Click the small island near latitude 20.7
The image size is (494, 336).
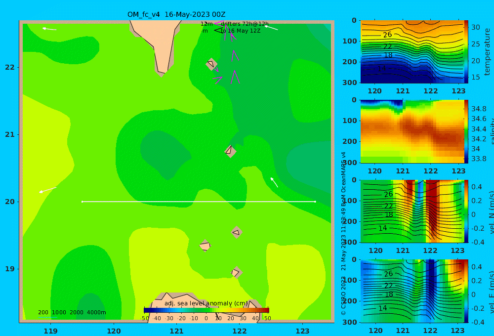pyautogui.click(x=230, y=151)
